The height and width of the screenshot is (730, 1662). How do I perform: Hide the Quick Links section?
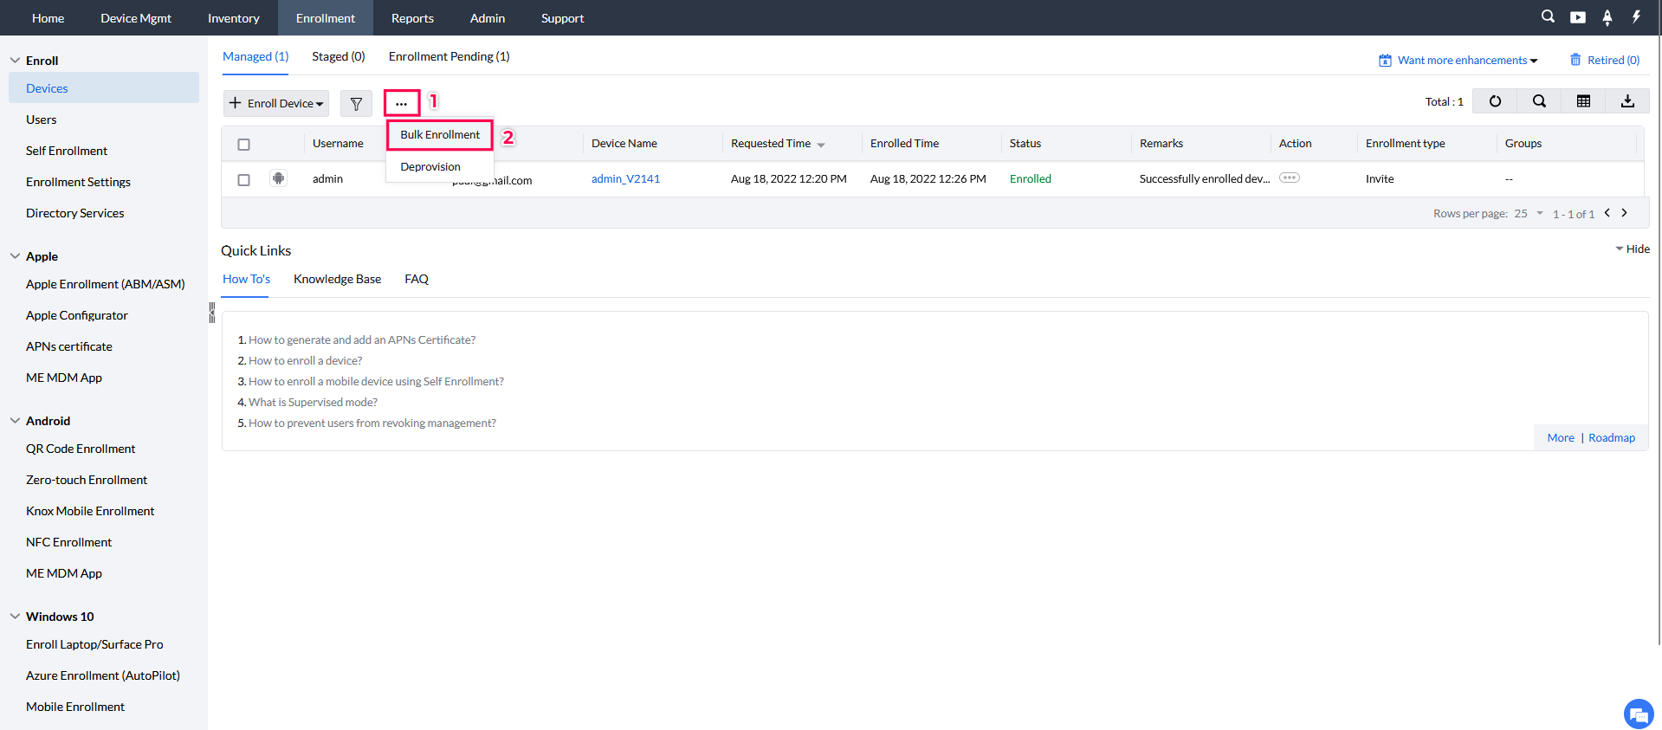point(1633,249)
